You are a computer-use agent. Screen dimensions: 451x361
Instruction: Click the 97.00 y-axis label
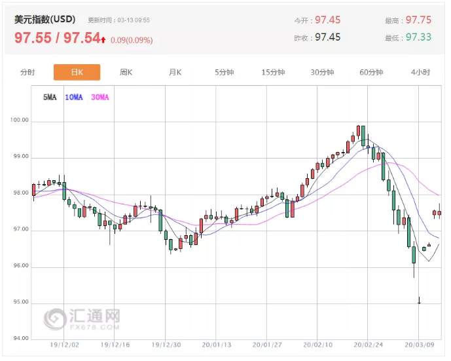(x=21, y=229)
